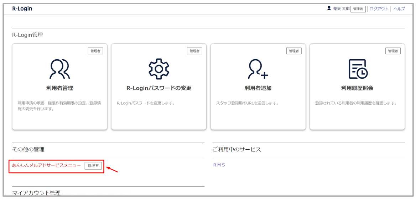Click the user silhouette icon beside 楽天 太郎
The height and width of the screenshot is (199, 416).
[329, 9]
